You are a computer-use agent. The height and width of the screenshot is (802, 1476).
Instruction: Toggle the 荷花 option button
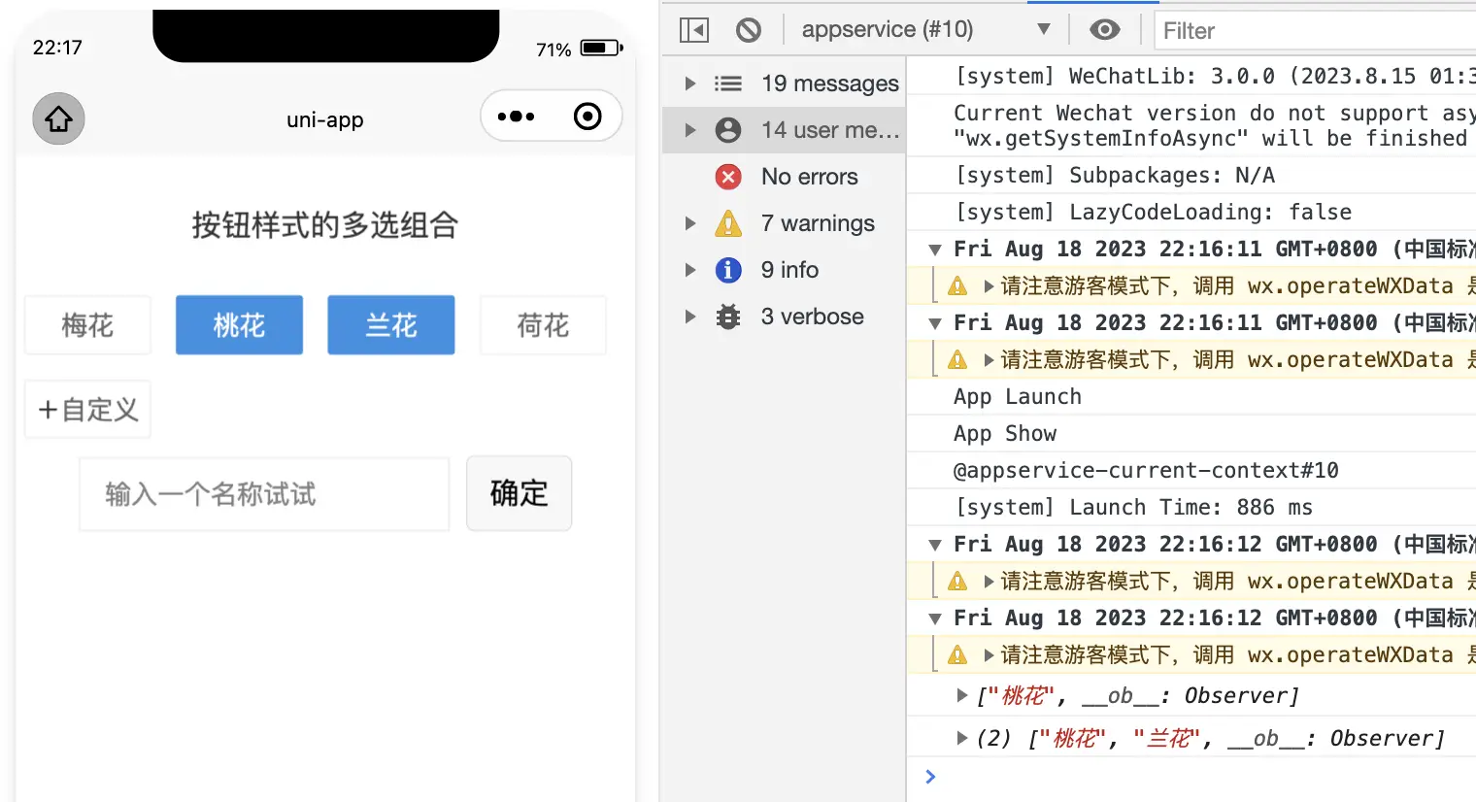pyautogui.click(x=543, y=325)
